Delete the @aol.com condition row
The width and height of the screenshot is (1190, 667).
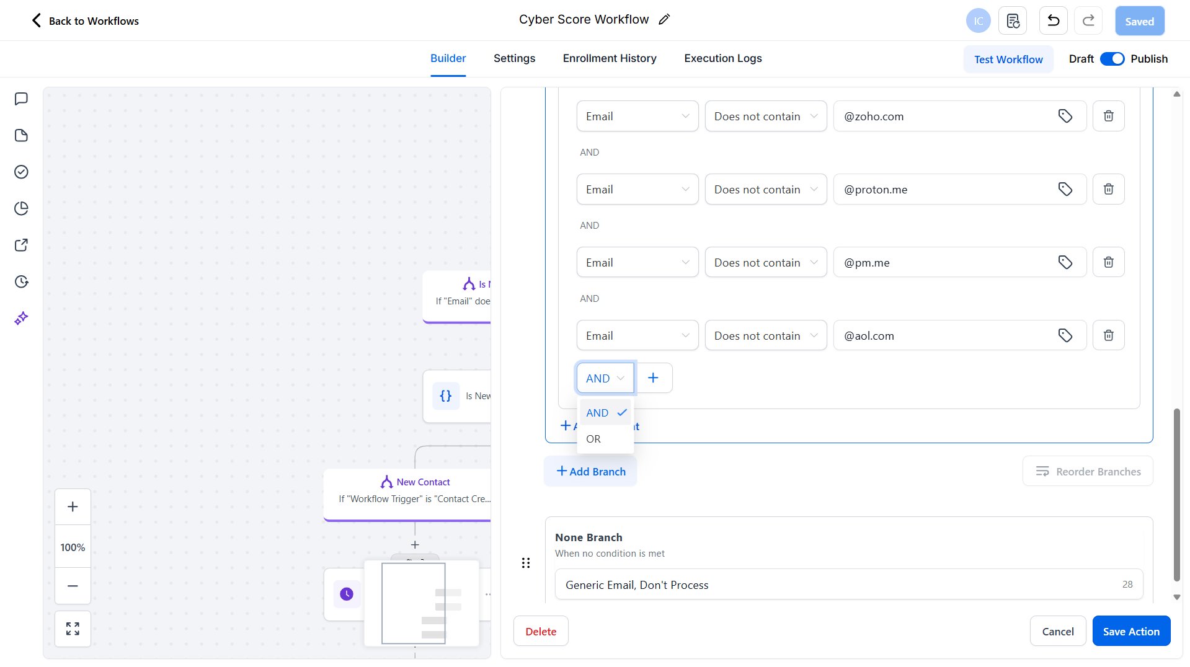tap(1108, 335)
